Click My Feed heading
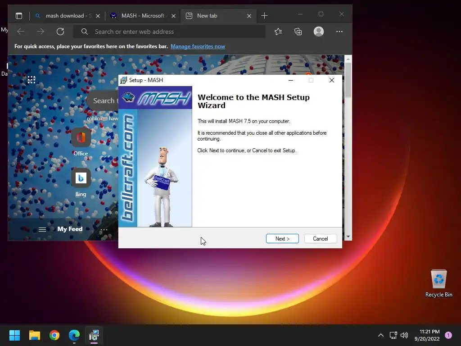 [70, 229]
